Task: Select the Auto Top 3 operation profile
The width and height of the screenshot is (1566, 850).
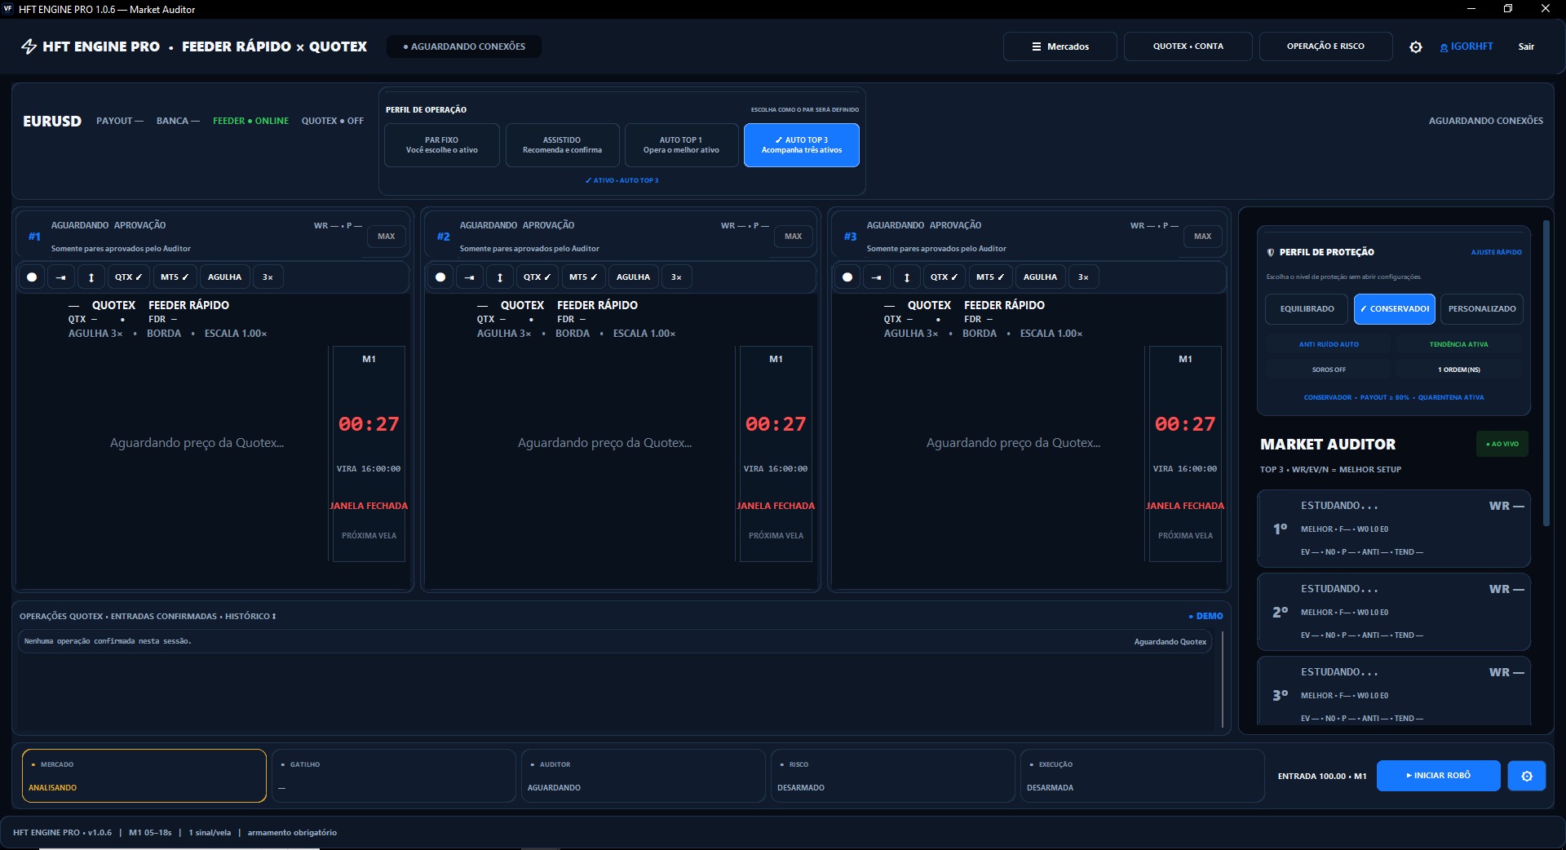Action: point(802,145)
